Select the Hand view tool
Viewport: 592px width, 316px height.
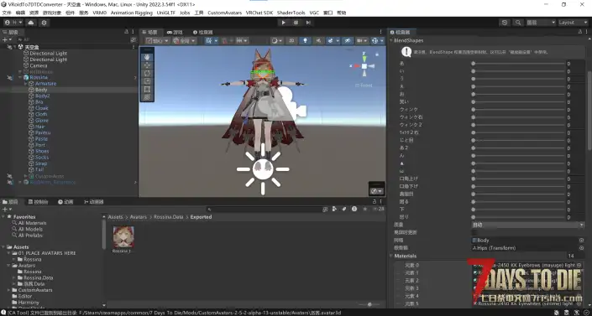(147, 57)
